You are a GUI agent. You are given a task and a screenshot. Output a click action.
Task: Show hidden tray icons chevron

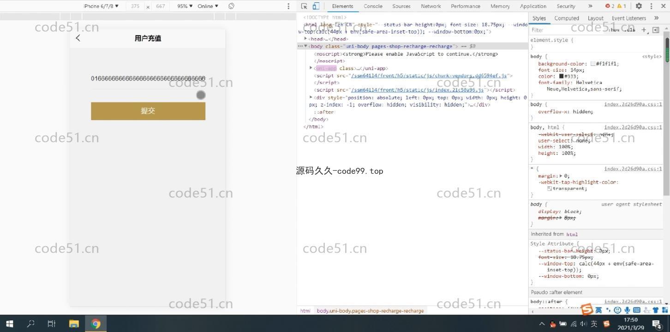click(542, 324)
